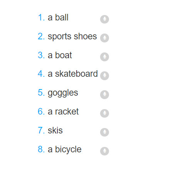Click the blue number 8
Viewport: 171px width, 172px height.
click(x=41, y=149)
